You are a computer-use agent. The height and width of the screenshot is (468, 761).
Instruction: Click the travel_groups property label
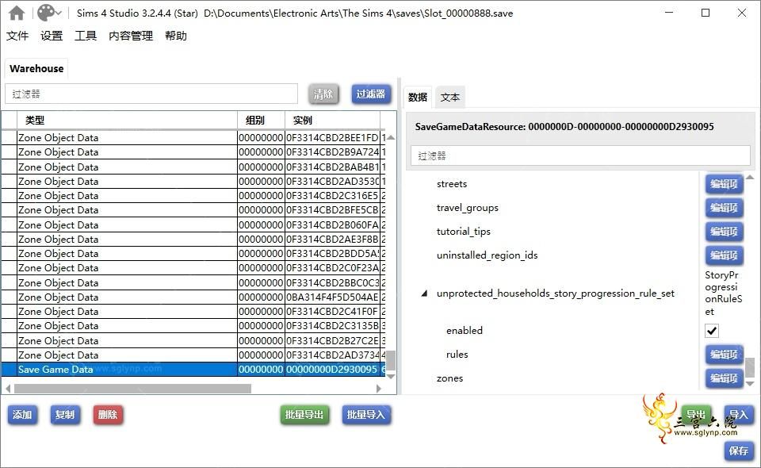click(468, 208)
